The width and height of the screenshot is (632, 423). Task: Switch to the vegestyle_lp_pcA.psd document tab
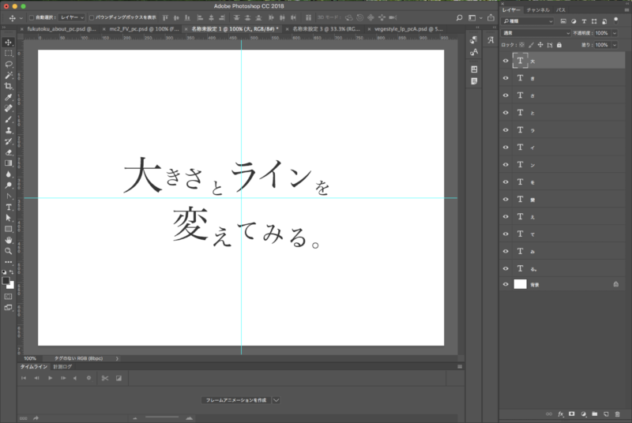click(408, 29)
